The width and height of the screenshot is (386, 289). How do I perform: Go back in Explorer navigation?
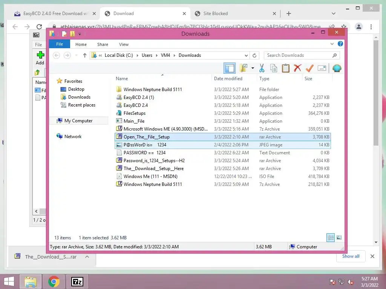57,55
